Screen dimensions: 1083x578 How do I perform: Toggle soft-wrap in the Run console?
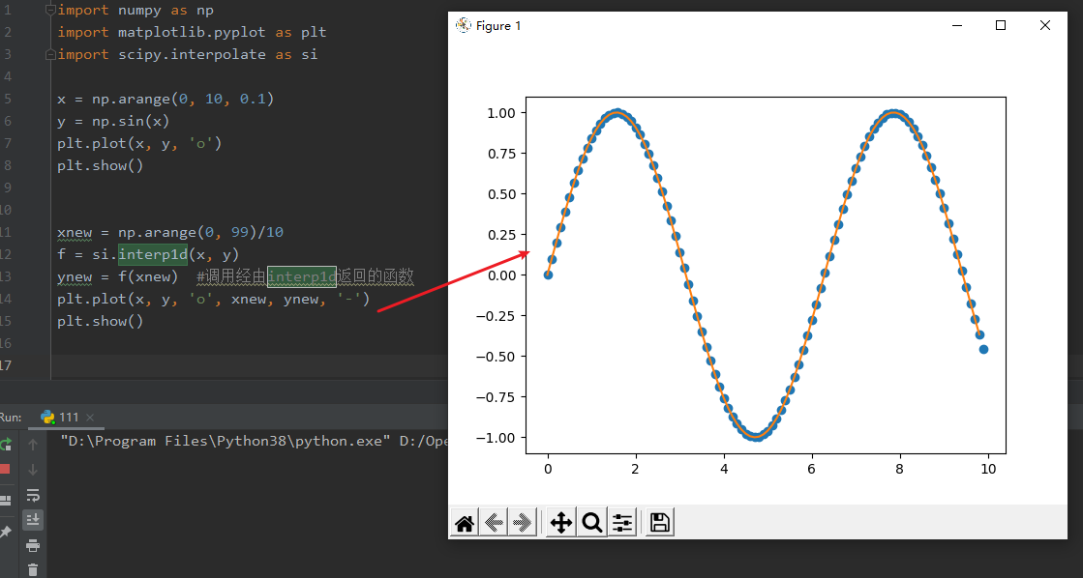[33, 495]
